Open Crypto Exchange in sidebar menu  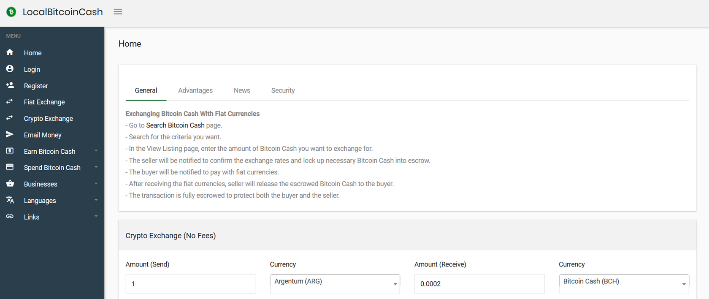(x=49, y=119)
